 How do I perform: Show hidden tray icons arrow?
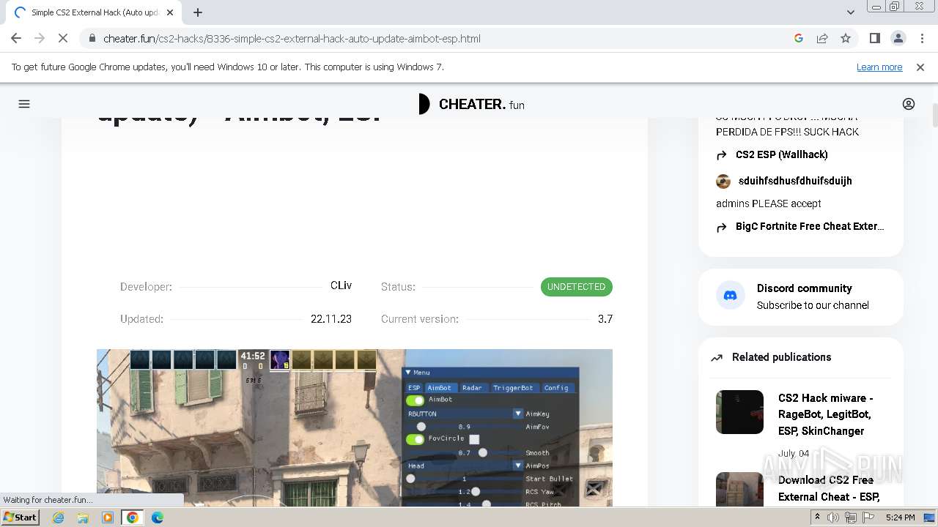point(819,517)
